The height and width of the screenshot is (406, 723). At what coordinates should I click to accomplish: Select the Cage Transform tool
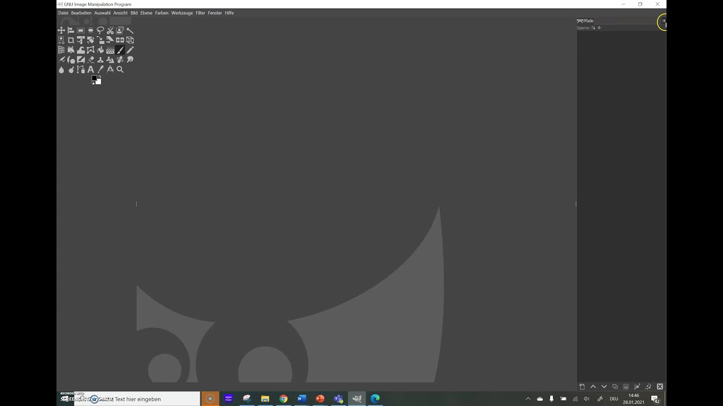click(90, 50)
